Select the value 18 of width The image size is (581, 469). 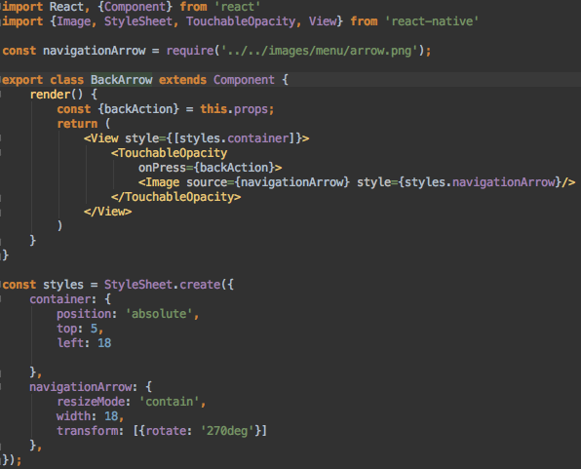click(111, 416)
